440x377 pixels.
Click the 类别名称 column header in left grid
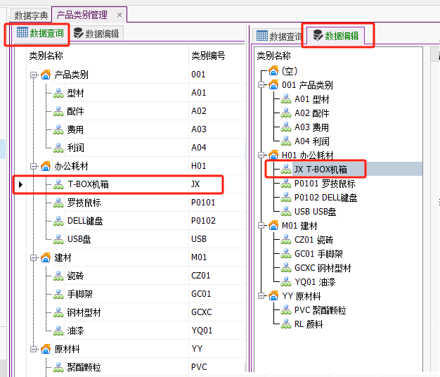coord(46,56)
